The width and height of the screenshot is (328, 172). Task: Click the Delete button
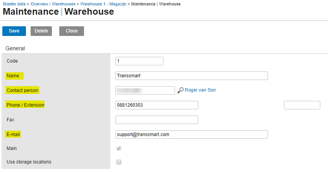[x=41, y=31]
